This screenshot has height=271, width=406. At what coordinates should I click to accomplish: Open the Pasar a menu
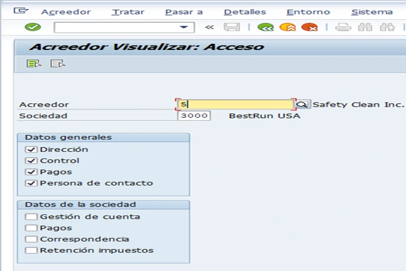pos(184,12)
